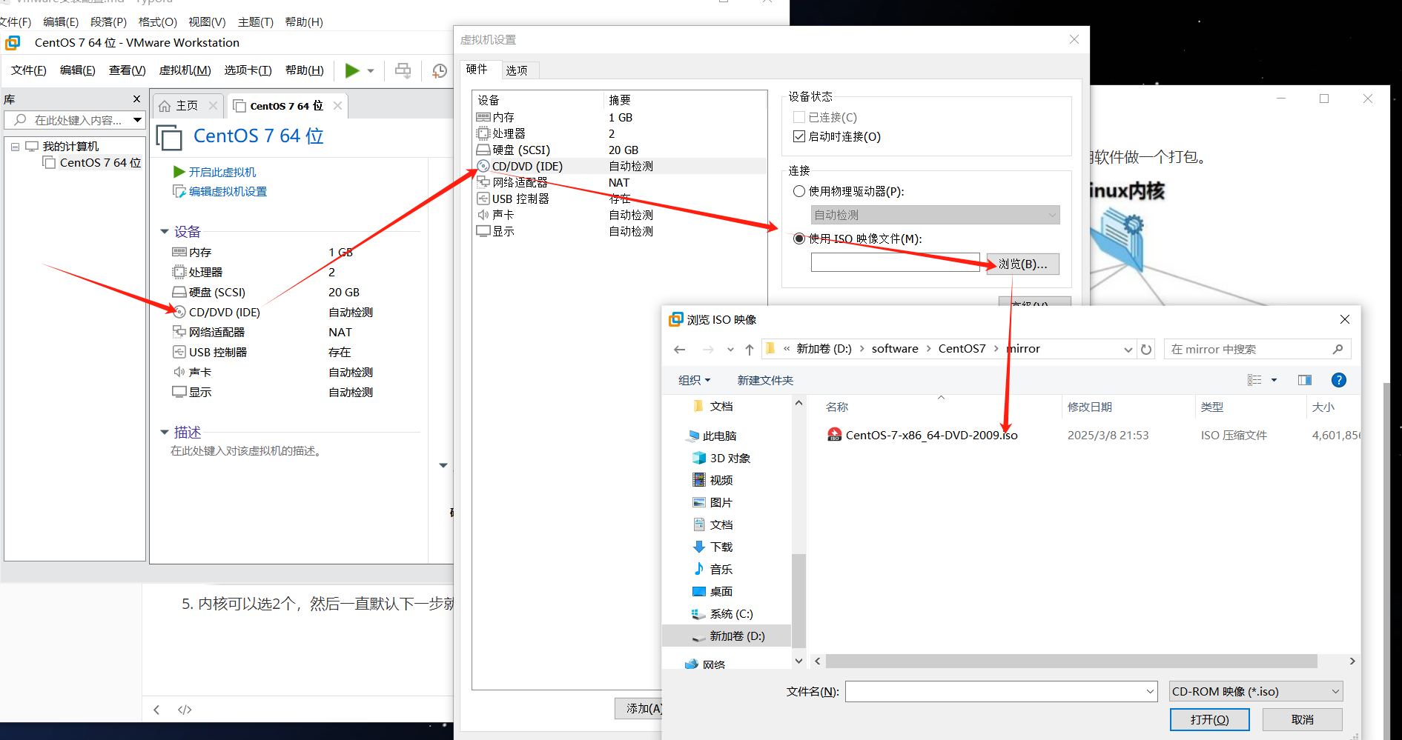This screenshot has width=1402, height=740.
Task: Toggle the 启动时连接(O) checkbox
Action: [799, 136]
